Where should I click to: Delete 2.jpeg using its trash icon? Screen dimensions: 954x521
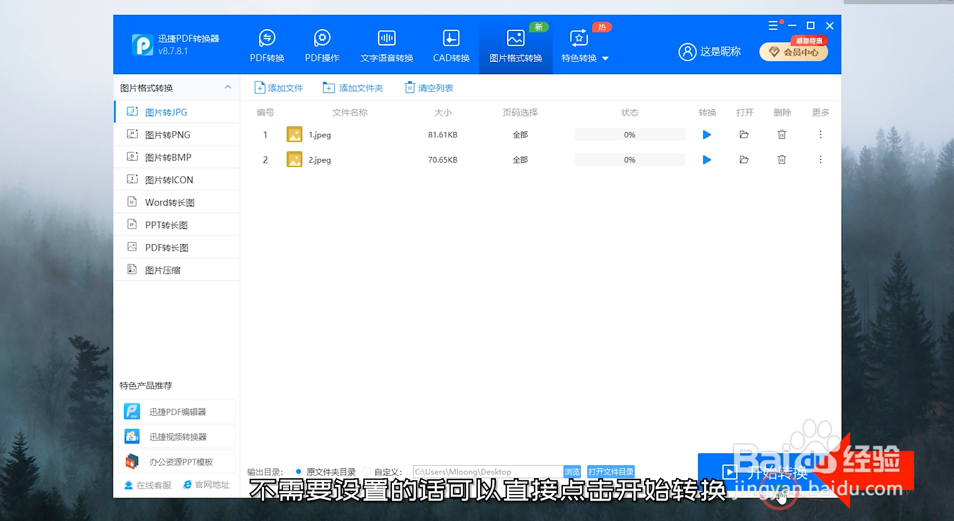[x=782, y=160]
